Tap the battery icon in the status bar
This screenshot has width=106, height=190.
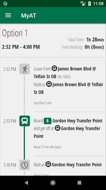click(x=90, y=4)
